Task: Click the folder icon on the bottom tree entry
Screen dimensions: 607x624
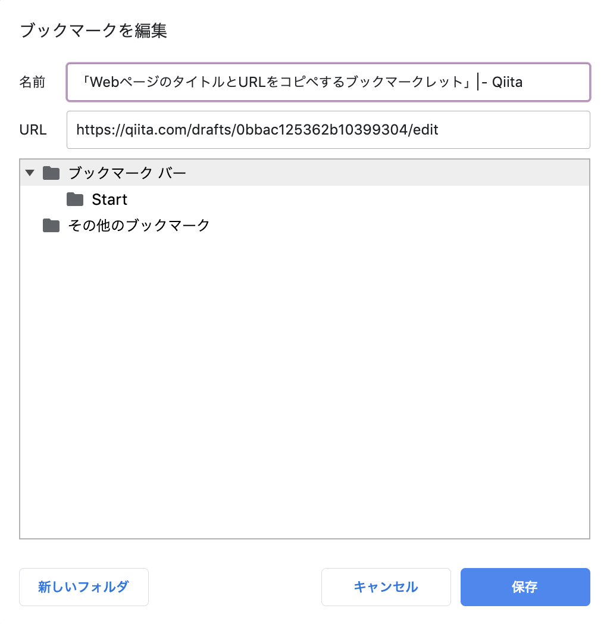Action: pos(51,225)
